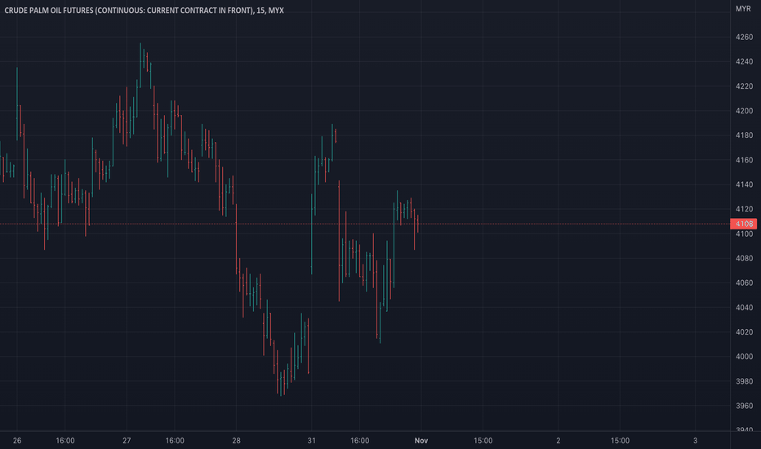Click the 'Nov' label on time axis
This screenshot has height=449, width=761.
click(x=421, y=441)
